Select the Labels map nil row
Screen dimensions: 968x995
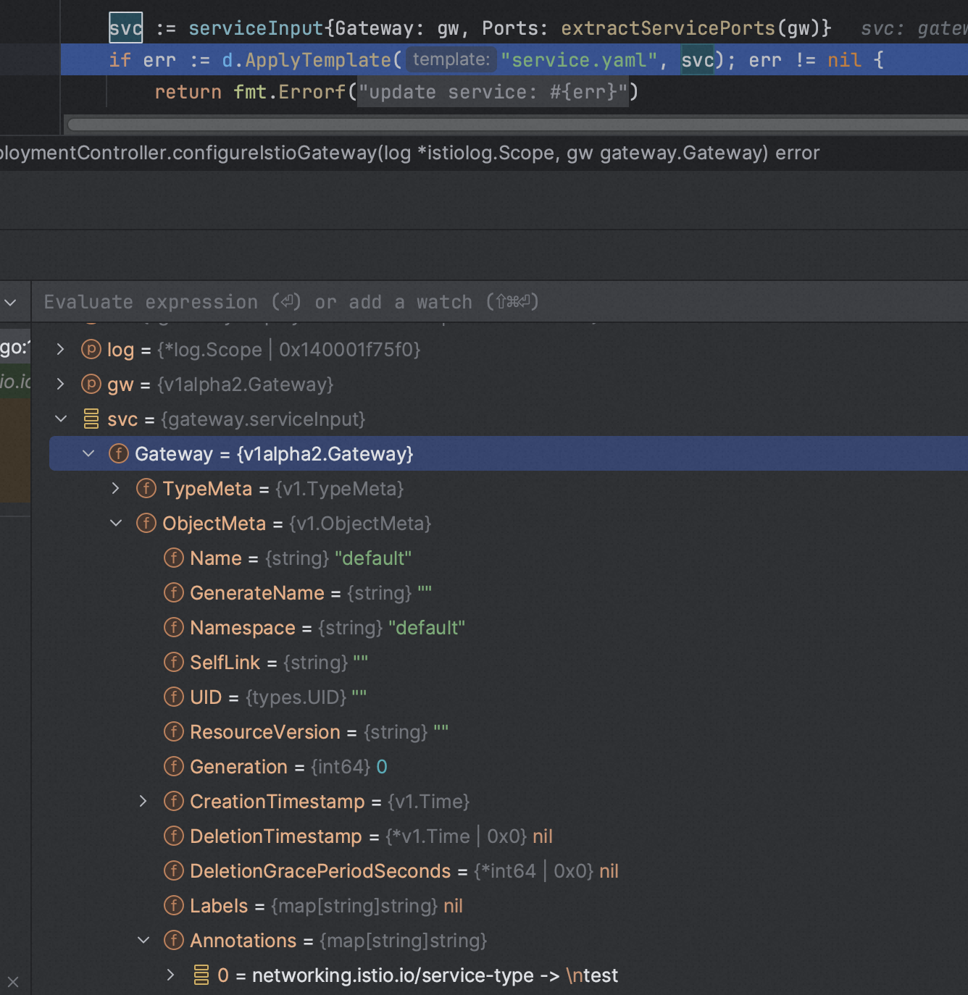[509, 906]
